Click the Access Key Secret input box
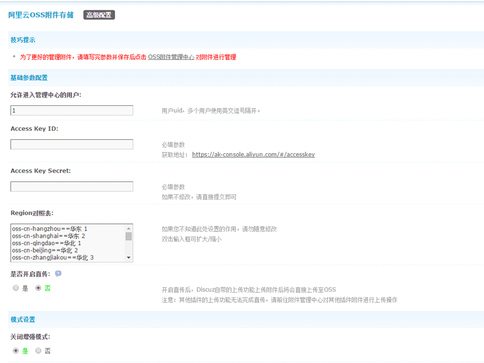This screenshot has width=484, height=363. click(71, 187)
